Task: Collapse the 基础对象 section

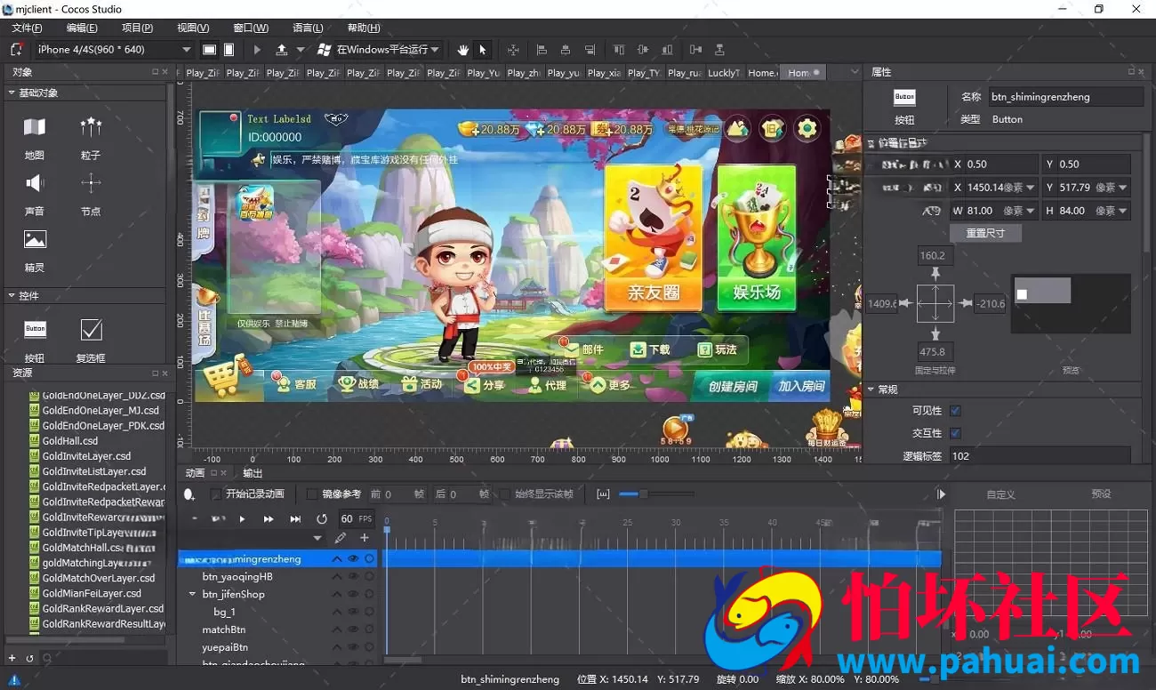Action: (12, 92)
